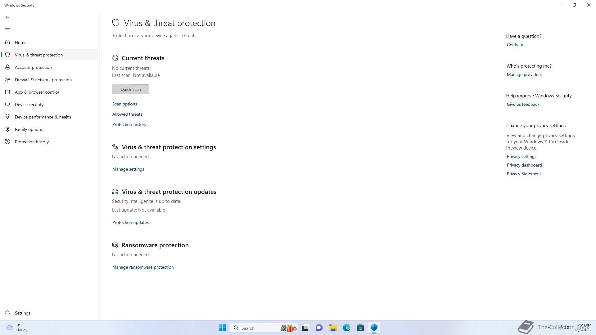596x335 pixels.
Task: Click the shield icon beside the page title
Action: [116, 23]
